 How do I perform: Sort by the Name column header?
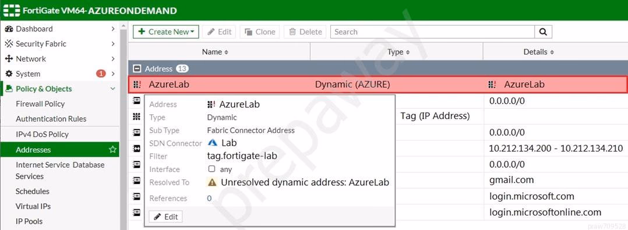click(215, 52)
